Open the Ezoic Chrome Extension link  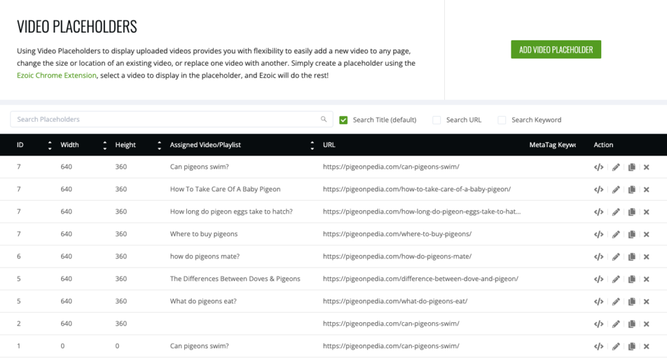coord(57,76)
